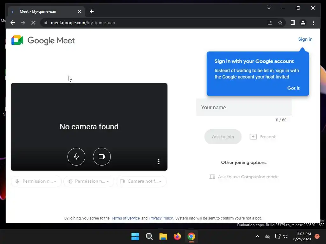Image resolution: width=326 pixels, height=244 pixels.
Task: View site information lock icon
Action: pyautogui.click(x=46, y=23)
